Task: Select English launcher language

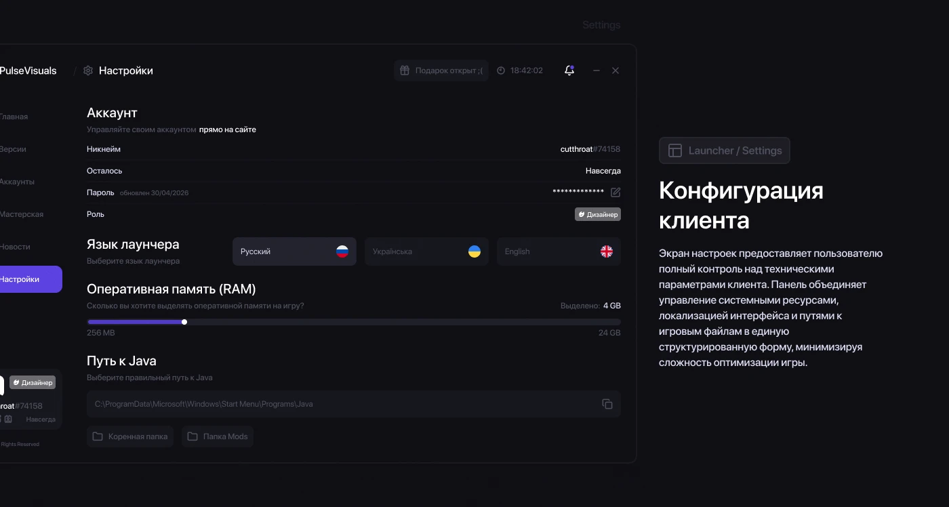Action: (x=559, y=251)
